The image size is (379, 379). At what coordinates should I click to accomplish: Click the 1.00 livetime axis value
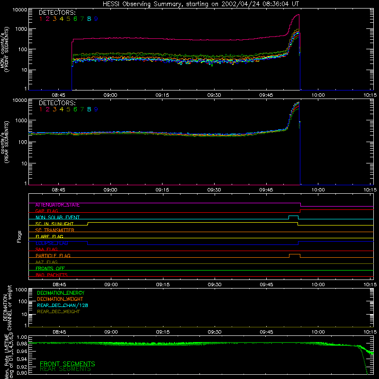click(x=22, y=337)
